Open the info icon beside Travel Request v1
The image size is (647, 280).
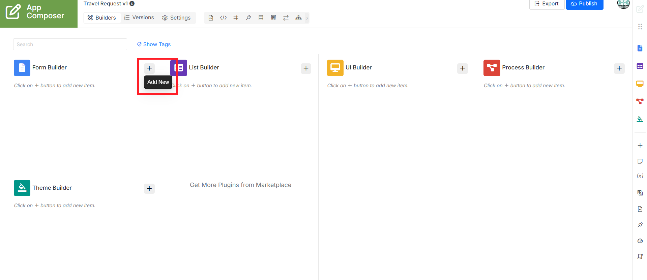132,4
